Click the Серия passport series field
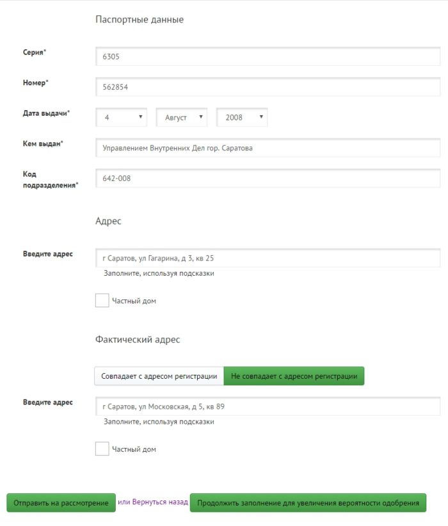Screen dimensions: 448x526 point(268,56)
